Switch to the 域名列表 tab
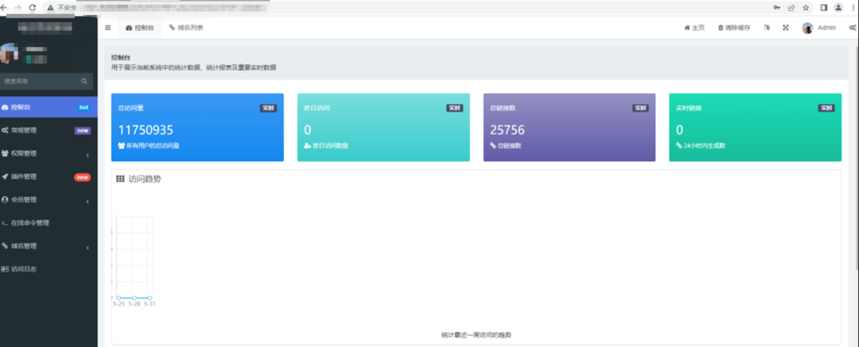 coord(186,28)
